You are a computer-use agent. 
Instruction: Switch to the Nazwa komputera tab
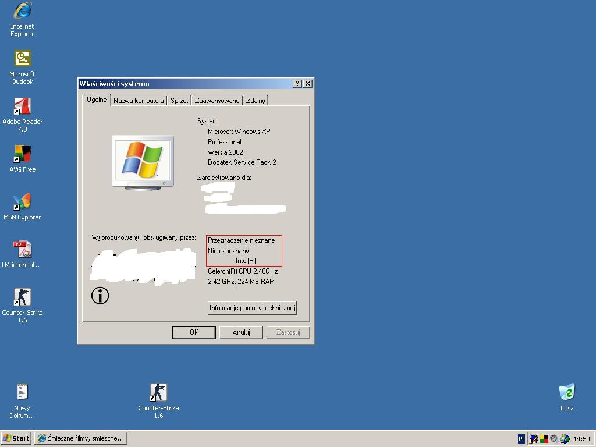(x=139, y=101)
